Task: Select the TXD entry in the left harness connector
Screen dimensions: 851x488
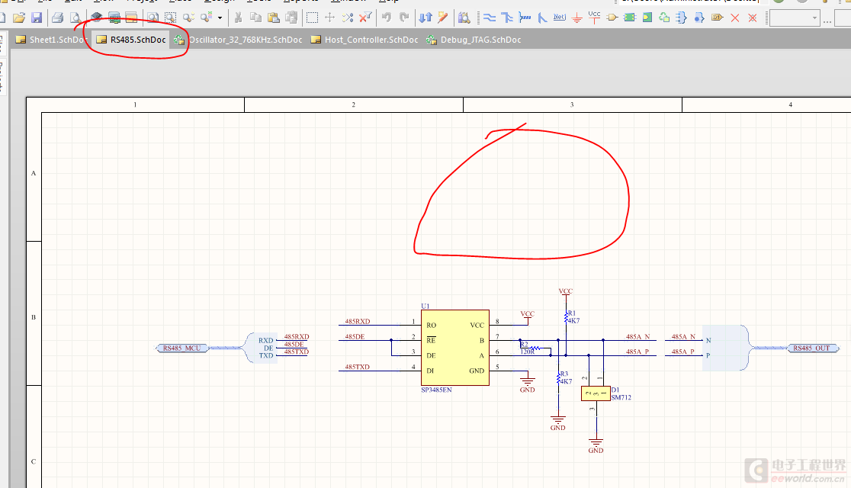Action: click(x=266, y=355)
